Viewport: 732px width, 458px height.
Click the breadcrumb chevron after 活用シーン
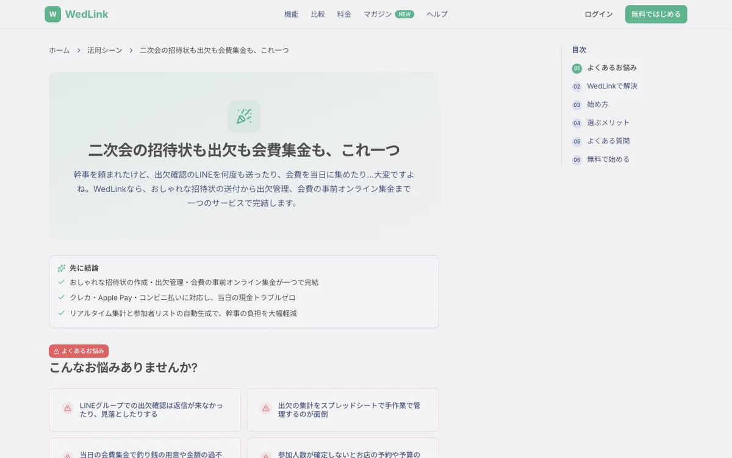[x=131, y=50]
